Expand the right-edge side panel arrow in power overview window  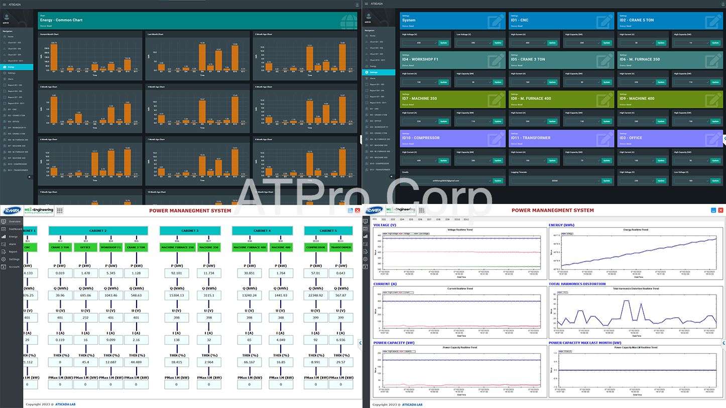coord(360,343)
